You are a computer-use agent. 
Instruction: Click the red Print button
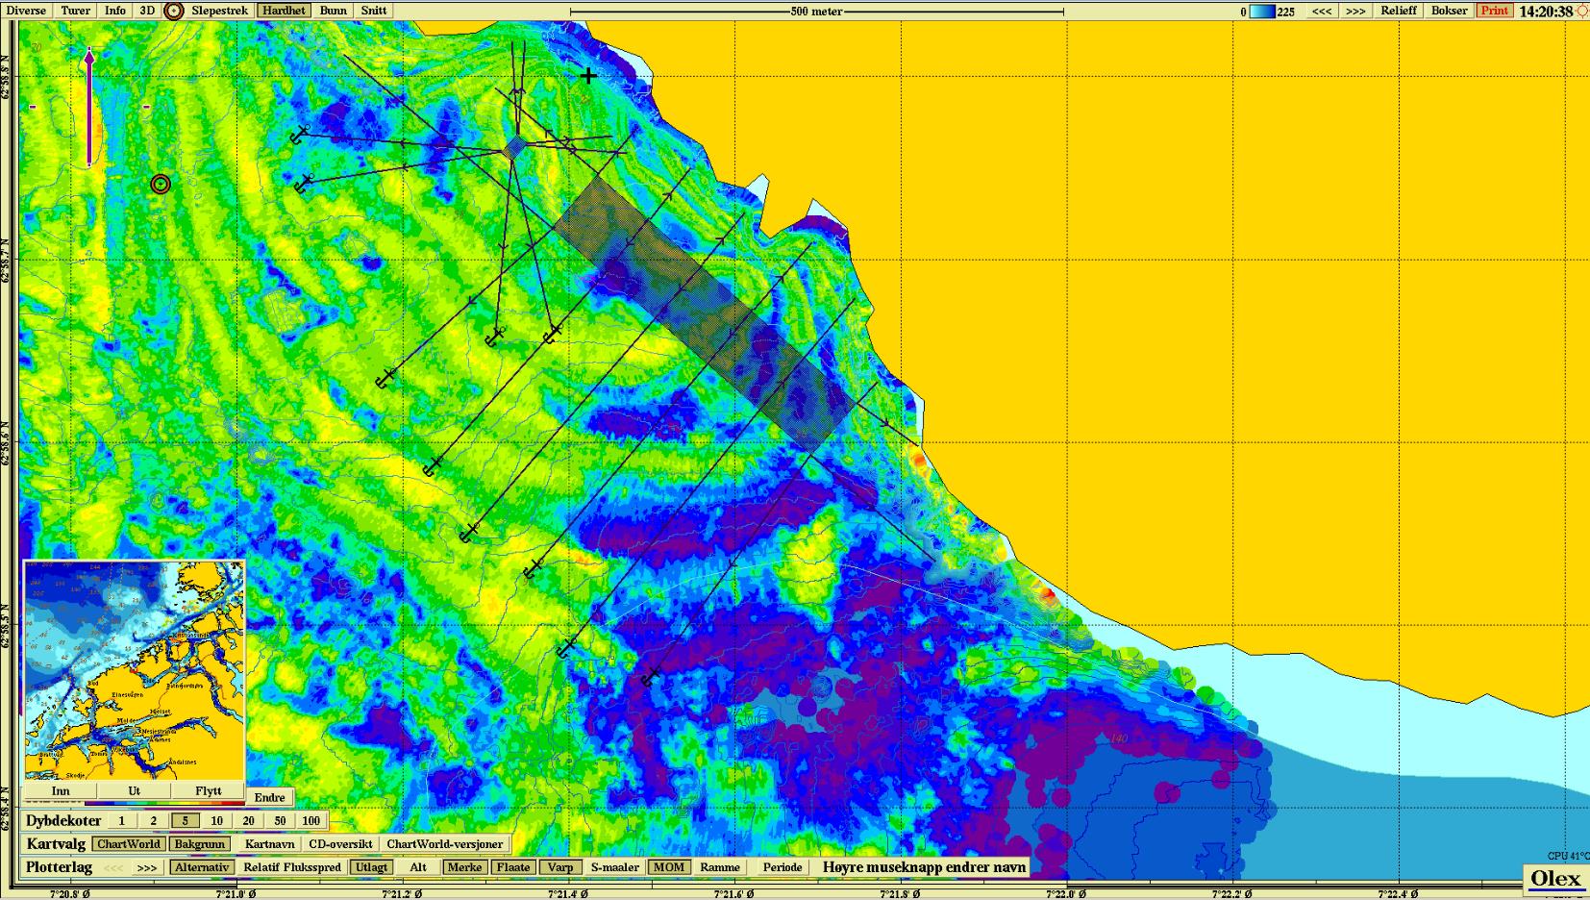tap(1494, 11)
